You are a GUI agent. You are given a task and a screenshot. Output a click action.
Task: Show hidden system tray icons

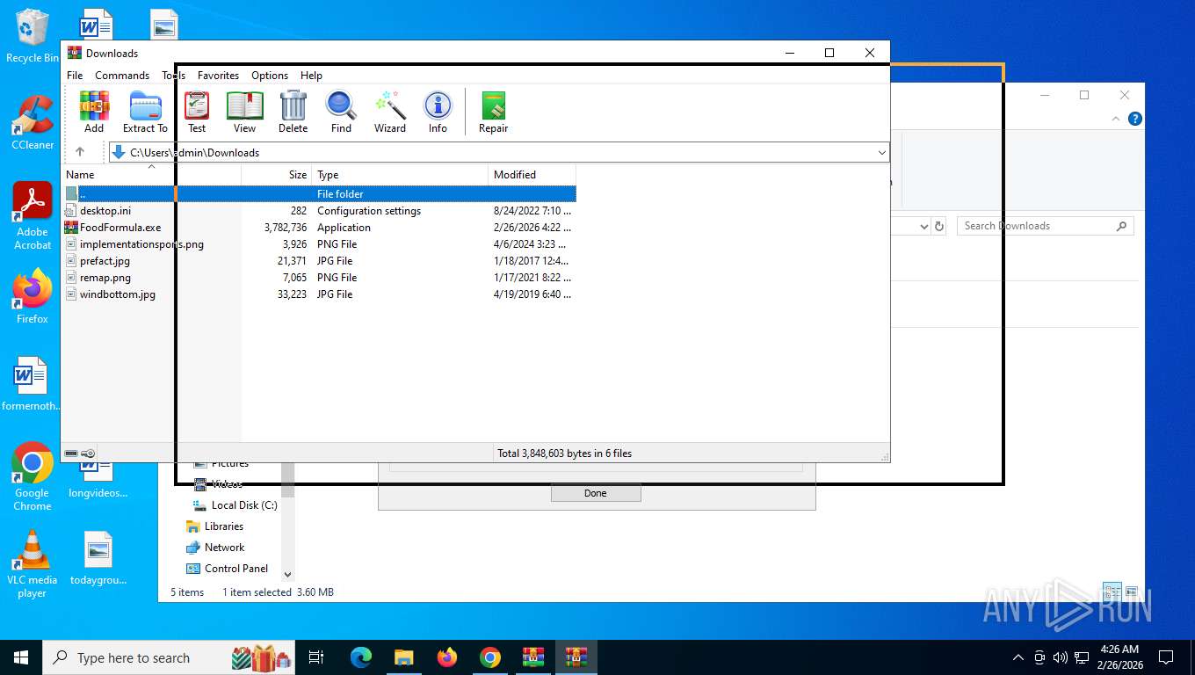tap(1018, 657)
